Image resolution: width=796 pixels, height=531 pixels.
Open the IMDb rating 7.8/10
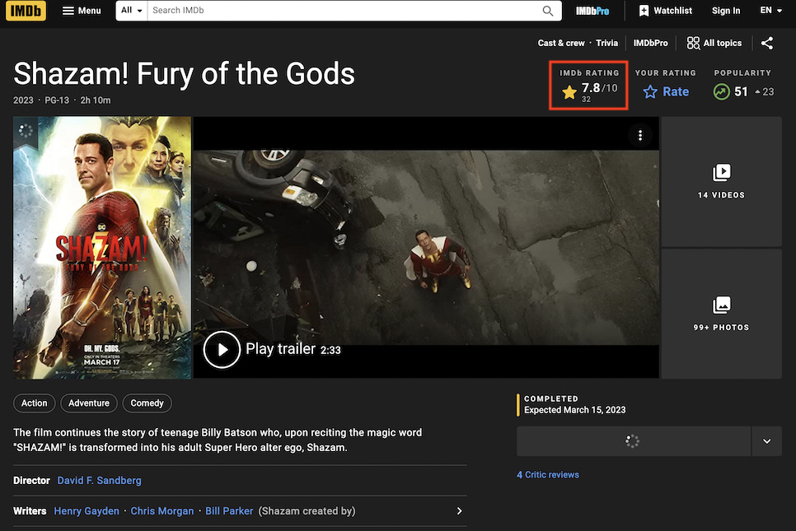click(x=589, y=91)
